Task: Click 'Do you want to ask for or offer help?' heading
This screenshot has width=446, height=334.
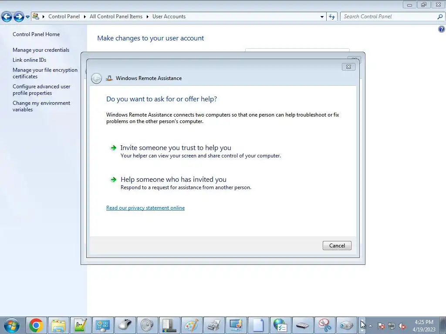Action: tap(162, 99)
